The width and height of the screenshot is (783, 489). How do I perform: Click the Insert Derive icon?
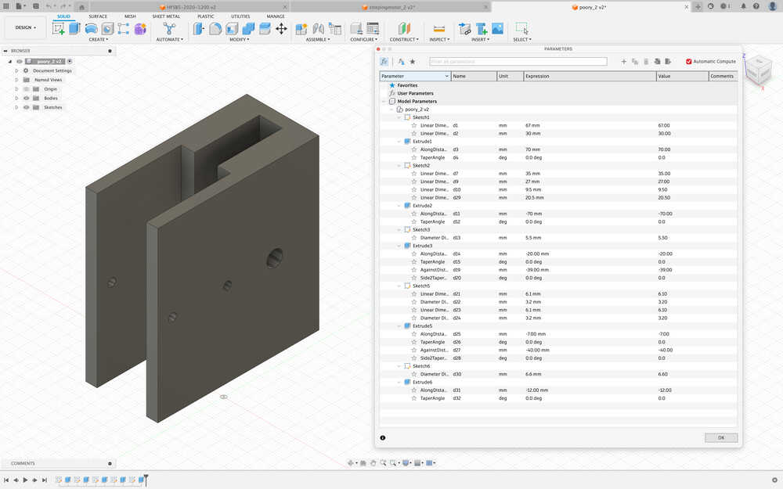coord(464,28)
